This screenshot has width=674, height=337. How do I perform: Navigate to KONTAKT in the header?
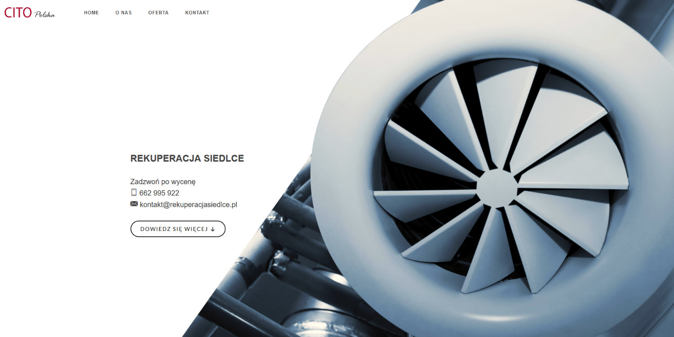click(197, 13)
